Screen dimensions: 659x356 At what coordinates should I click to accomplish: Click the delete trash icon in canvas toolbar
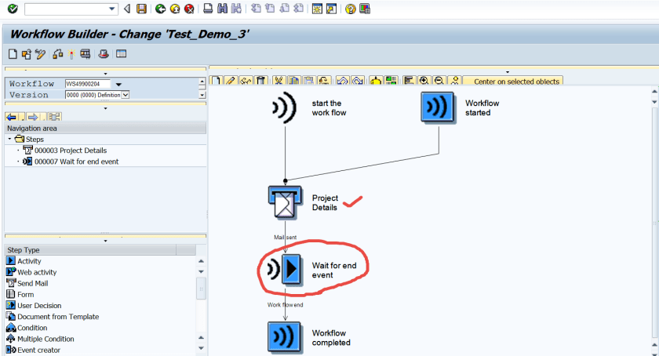click(260, 81)
